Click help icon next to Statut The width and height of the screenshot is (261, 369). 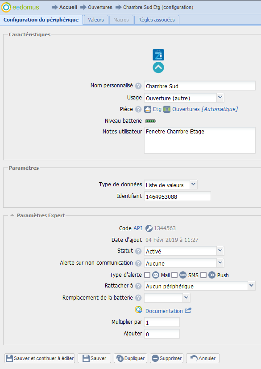tap(138, 251)
